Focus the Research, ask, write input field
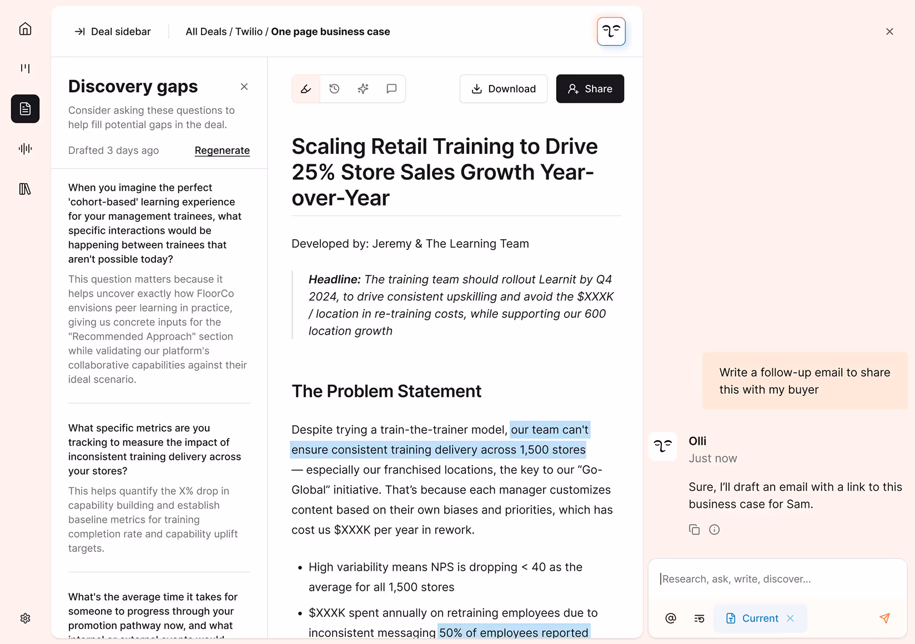 pyautogui.click(x=777, y=579)
